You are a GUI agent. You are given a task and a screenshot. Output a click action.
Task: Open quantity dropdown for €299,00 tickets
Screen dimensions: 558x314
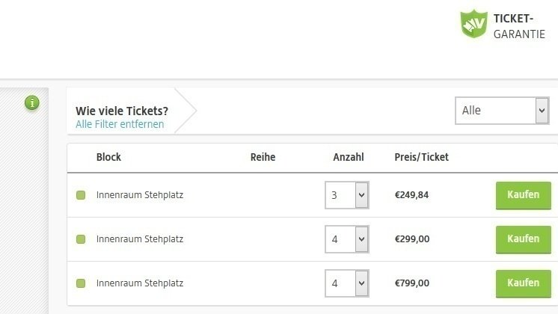pos(347,239)
